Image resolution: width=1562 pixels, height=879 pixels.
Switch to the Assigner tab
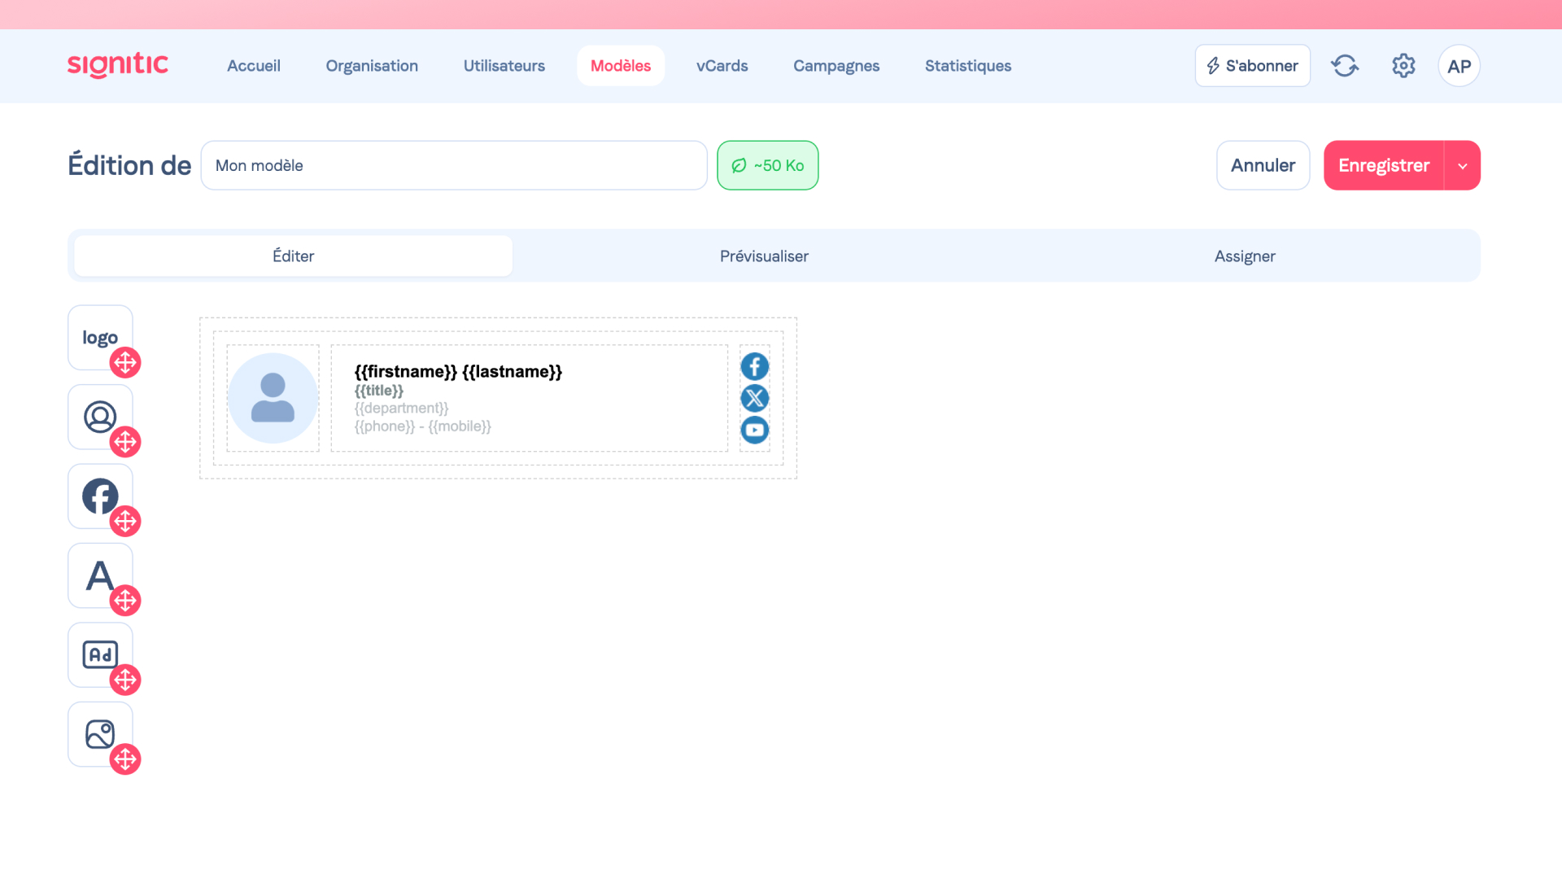click(1244, 256)
